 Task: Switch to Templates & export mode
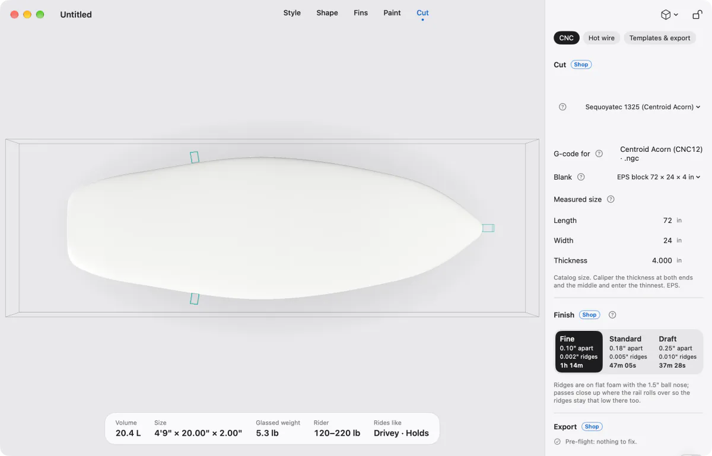(x=660, y=38)
